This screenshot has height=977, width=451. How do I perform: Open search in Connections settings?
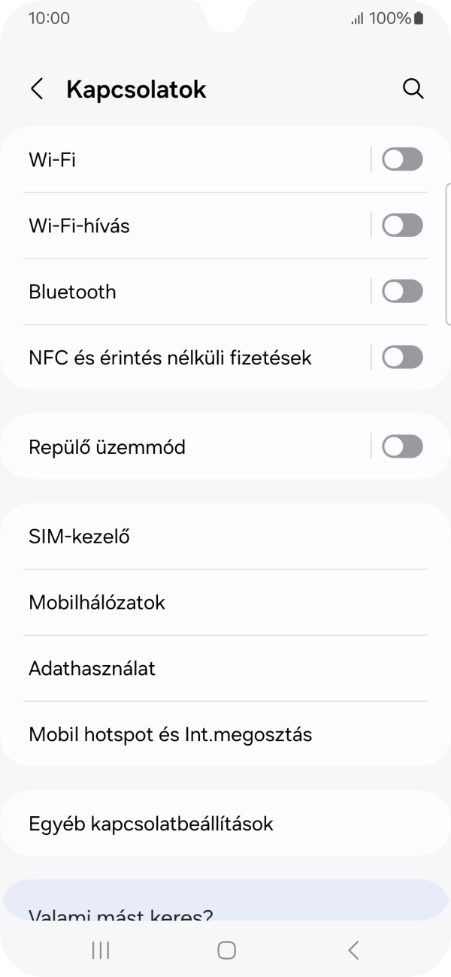(413, 88)
